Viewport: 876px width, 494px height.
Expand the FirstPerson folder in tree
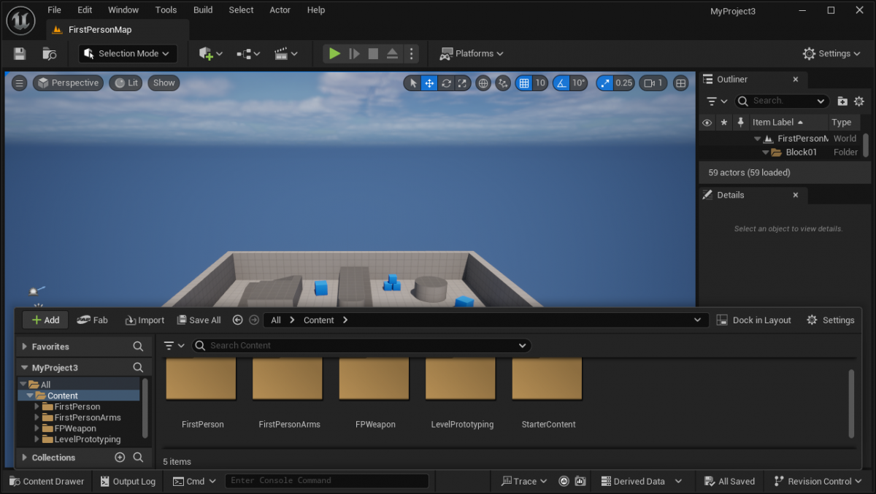(37, 406)
